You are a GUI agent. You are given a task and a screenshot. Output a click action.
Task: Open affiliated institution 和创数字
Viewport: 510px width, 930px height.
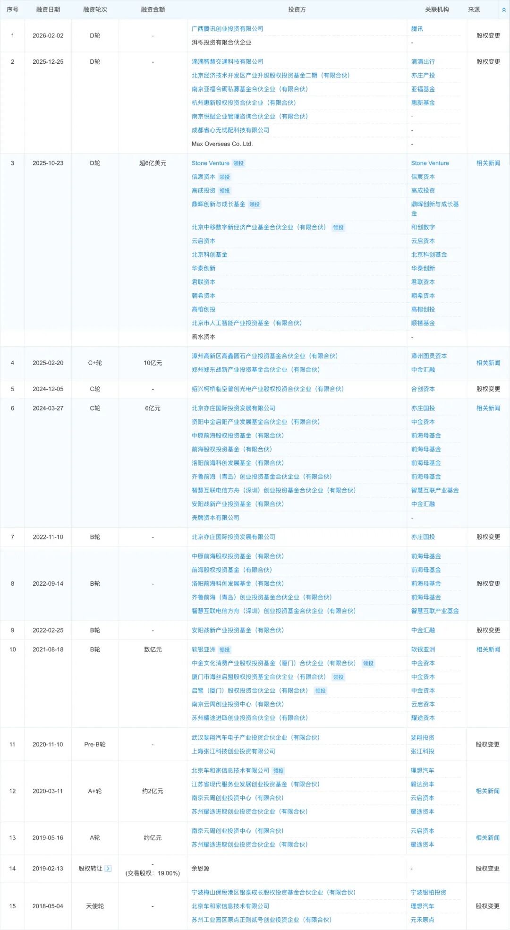(423, 228)
